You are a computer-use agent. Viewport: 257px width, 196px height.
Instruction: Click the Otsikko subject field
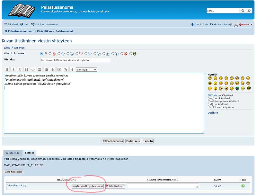(75, 60)
